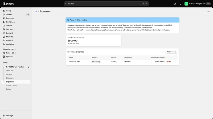
Task: Click the Analytics bar chart icon
Action: pos(4,44)
